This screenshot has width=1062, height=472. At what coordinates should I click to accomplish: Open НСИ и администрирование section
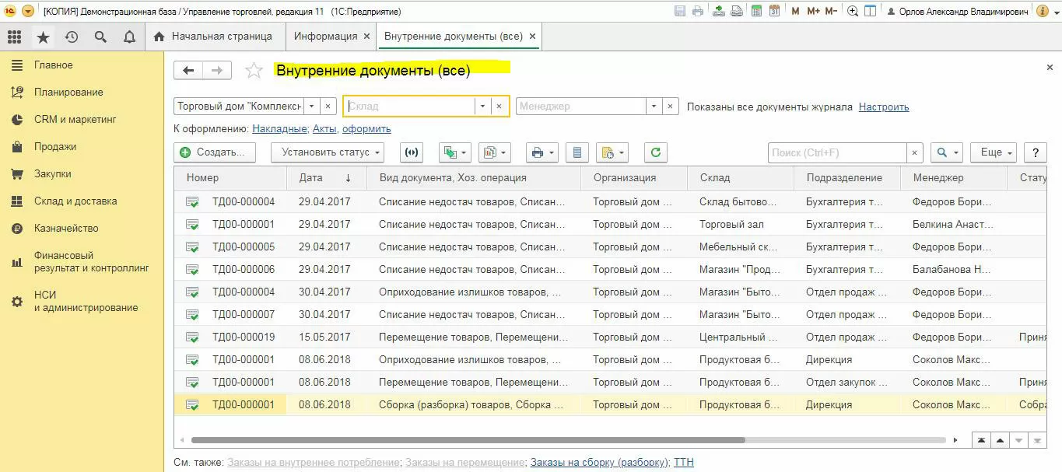[86, 301]
